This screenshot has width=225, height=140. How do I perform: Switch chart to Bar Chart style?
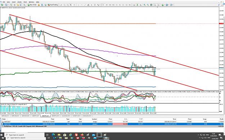click(x=134, y=5)
